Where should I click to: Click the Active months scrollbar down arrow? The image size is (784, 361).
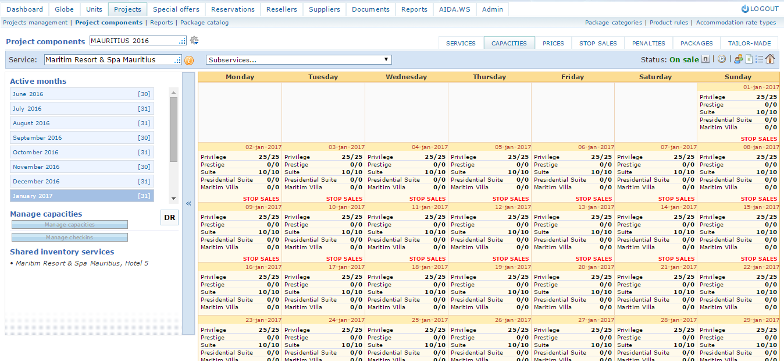point(173,199)
